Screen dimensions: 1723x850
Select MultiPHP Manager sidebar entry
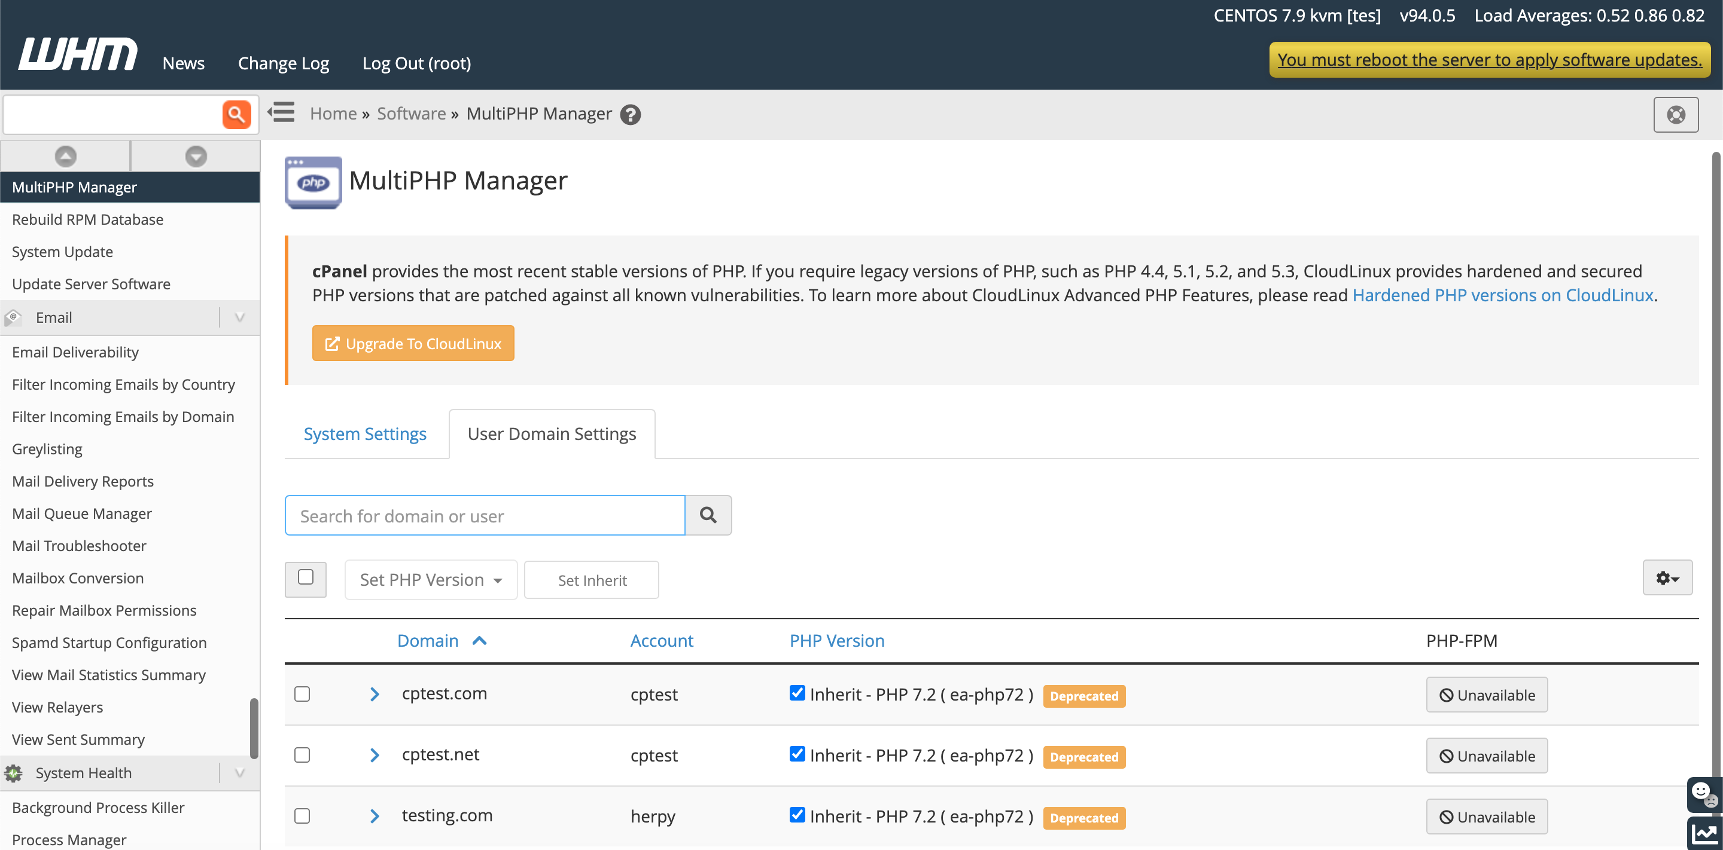point(130,187)
